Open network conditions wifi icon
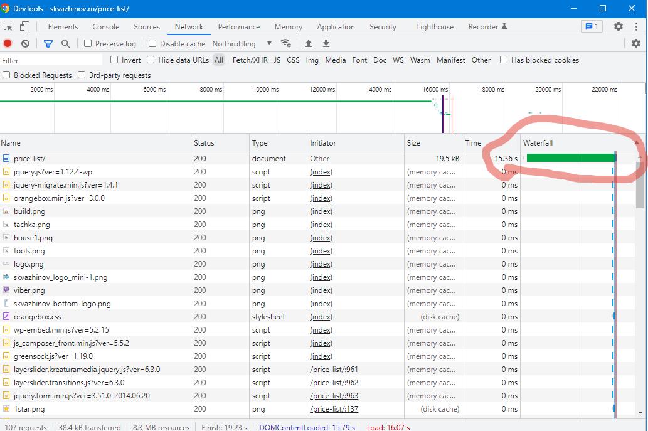 pyautogui.click(x=286, y=43)
